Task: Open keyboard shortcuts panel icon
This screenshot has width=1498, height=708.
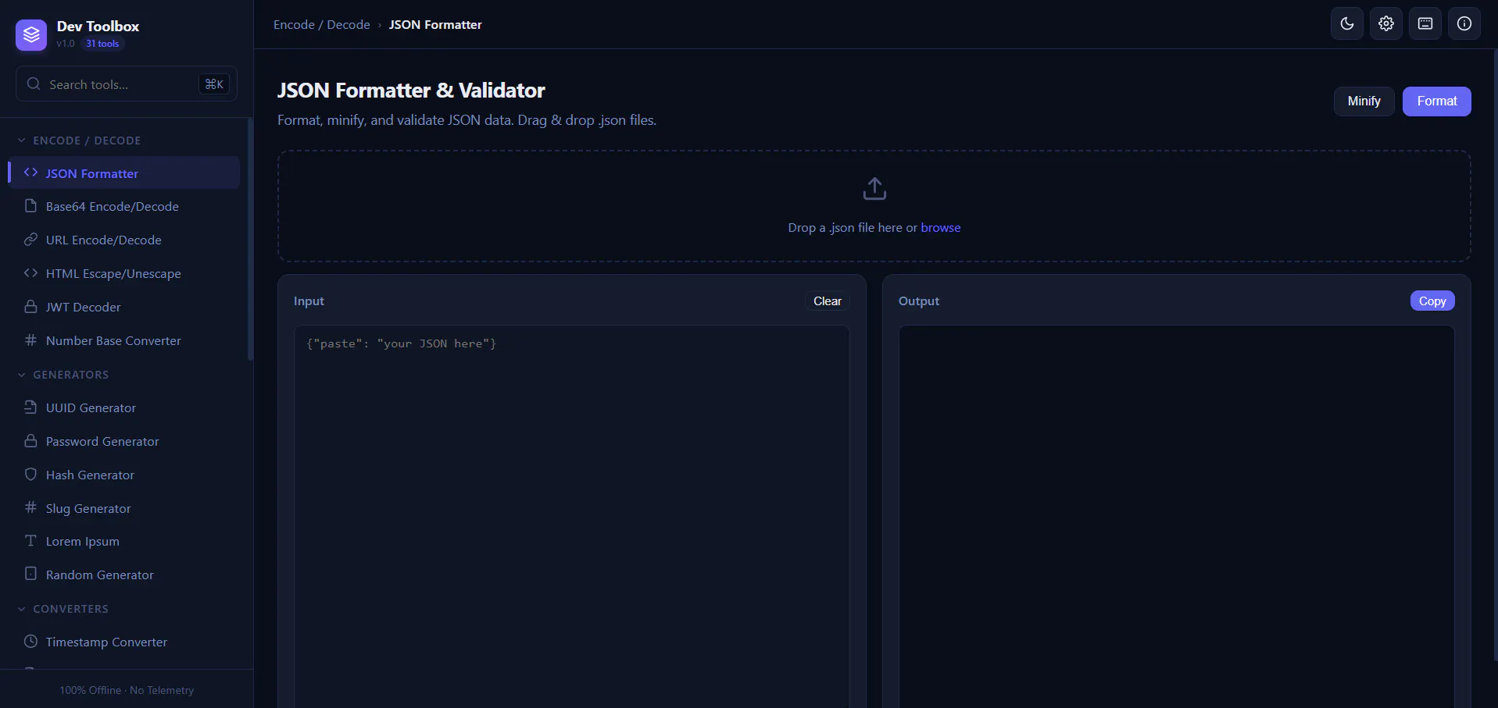Action: 1425,23
